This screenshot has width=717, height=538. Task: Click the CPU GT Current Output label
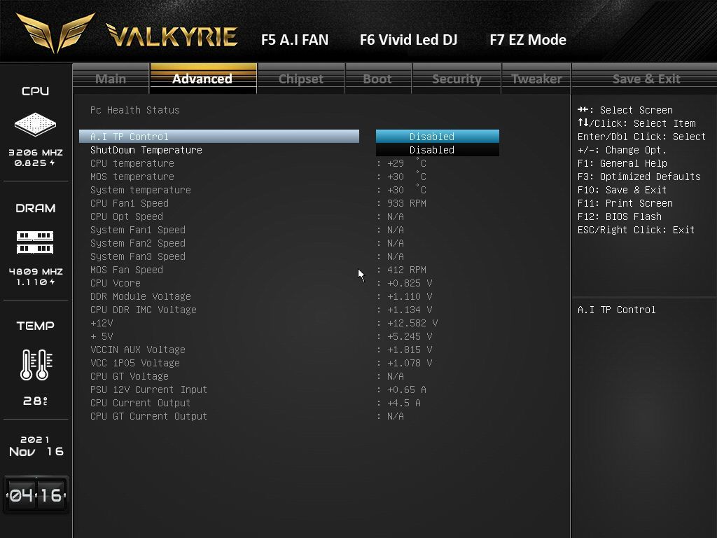click(x=148, y=416)
